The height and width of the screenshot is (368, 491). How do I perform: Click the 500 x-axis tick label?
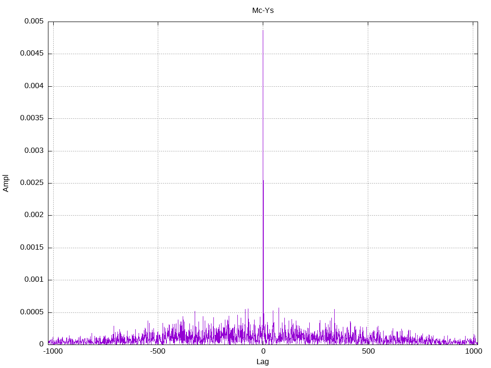tap(368, 352)
